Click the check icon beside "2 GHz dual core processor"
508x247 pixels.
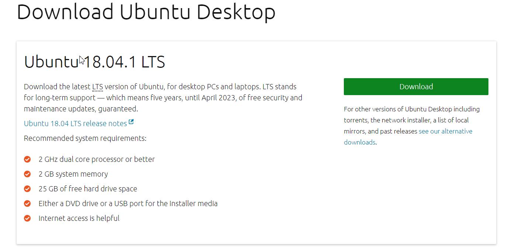[27, 159]
